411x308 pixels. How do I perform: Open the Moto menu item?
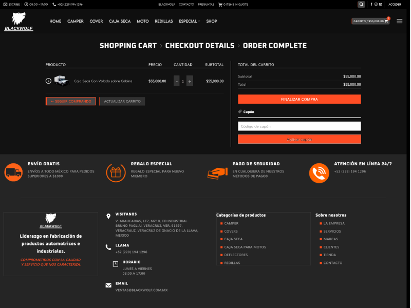tap(143, 21)
